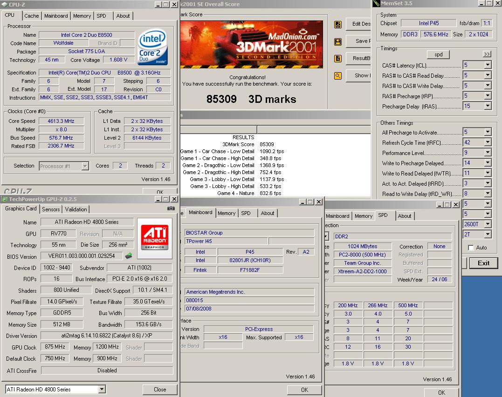Screen dimensions: 502x397
Task: Click the 85309 3D marks score text
Action: pyautogui.click(x=251, y=99)
